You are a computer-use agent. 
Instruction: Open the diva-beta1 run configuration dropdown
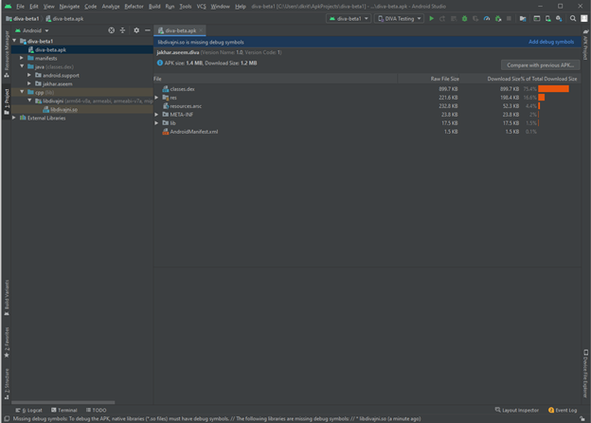click(x=349, y=18)
